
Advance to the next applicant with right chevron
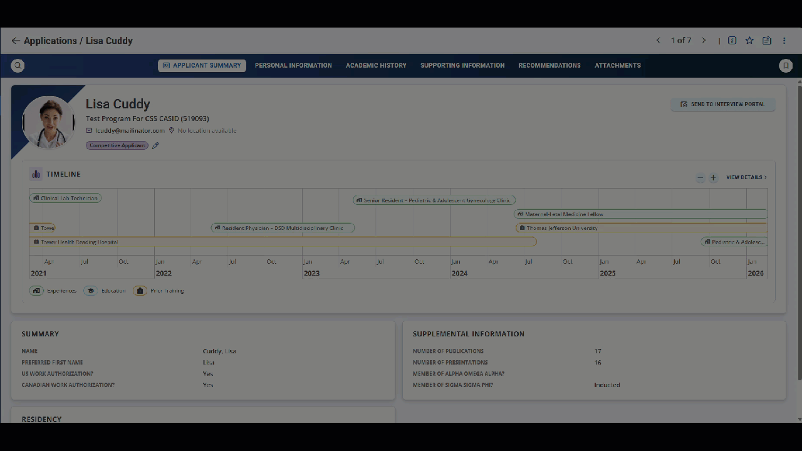click(704, 40)
